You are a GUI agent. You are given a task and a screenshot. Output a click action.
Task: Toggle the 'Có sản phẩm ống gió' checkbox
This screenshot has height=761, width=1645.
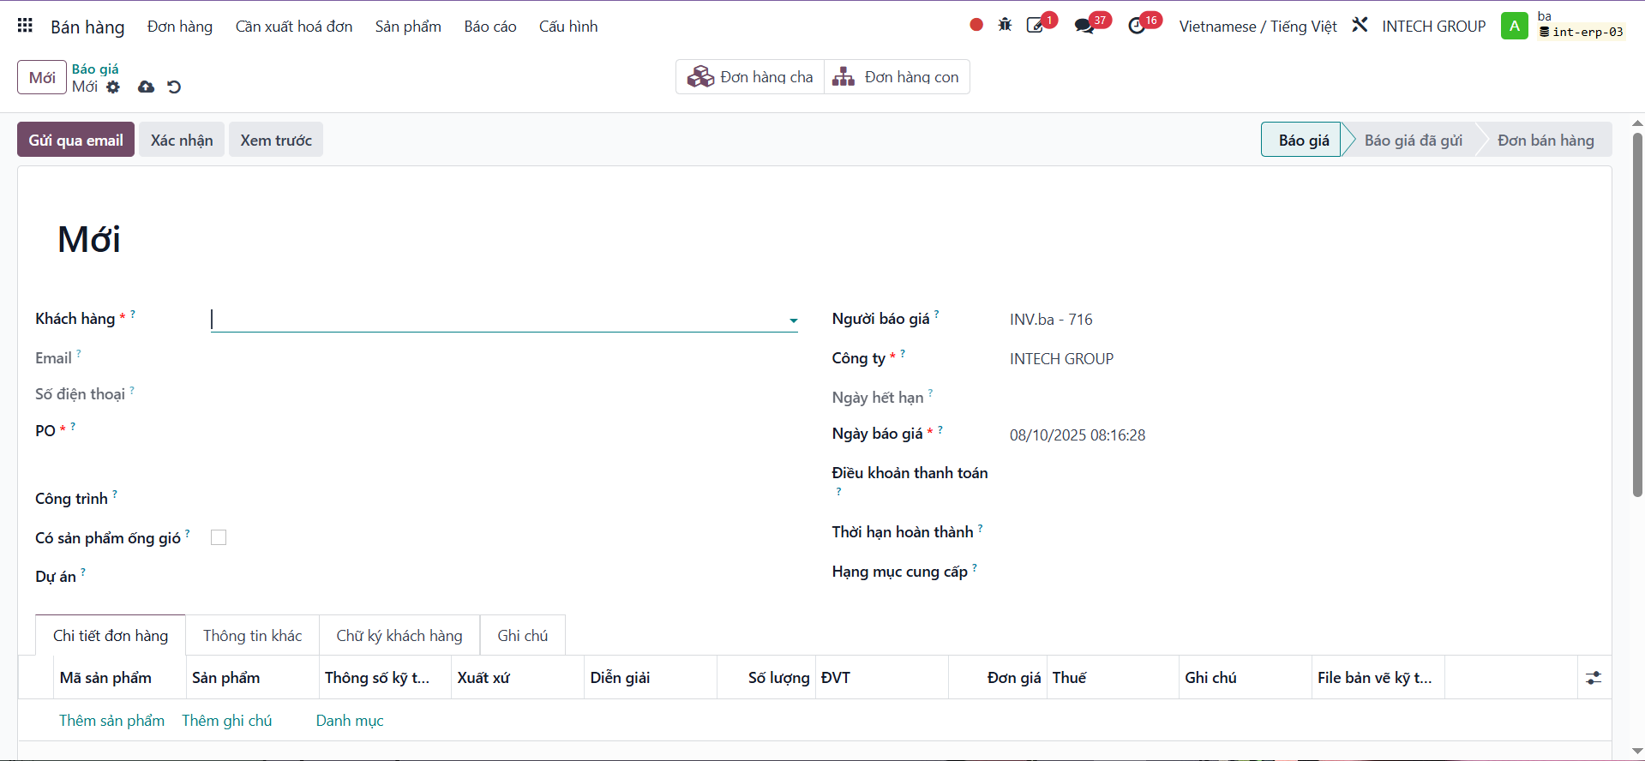[x=219, y=537]
